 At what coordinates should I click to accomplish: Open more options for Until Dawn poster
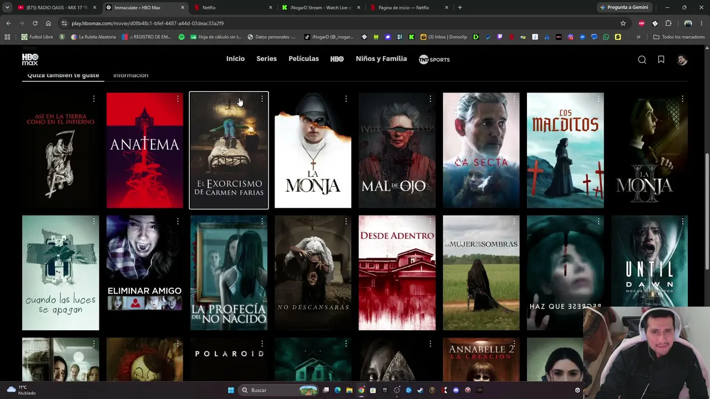click(682, 221)
